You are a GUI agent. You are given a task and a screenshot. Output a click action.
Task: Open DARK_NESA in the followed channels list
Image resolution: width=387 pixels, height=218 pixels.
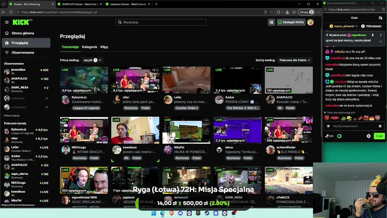coord(26,89)
